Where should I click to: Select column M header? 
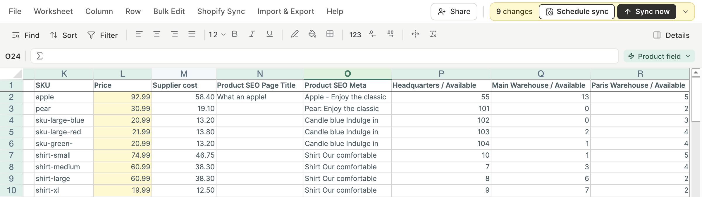coord(184,74)
